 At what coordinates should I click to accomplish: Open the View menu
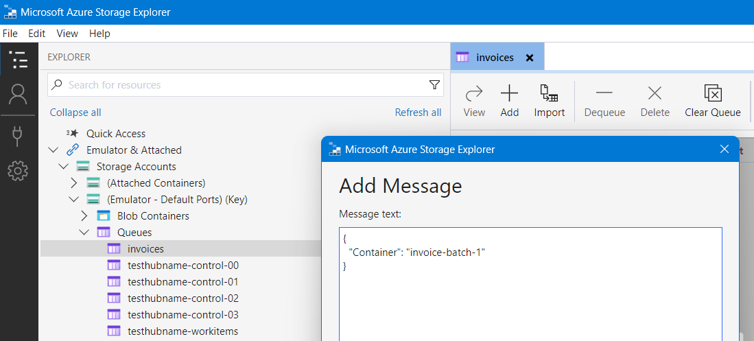(x=67, y=33)
